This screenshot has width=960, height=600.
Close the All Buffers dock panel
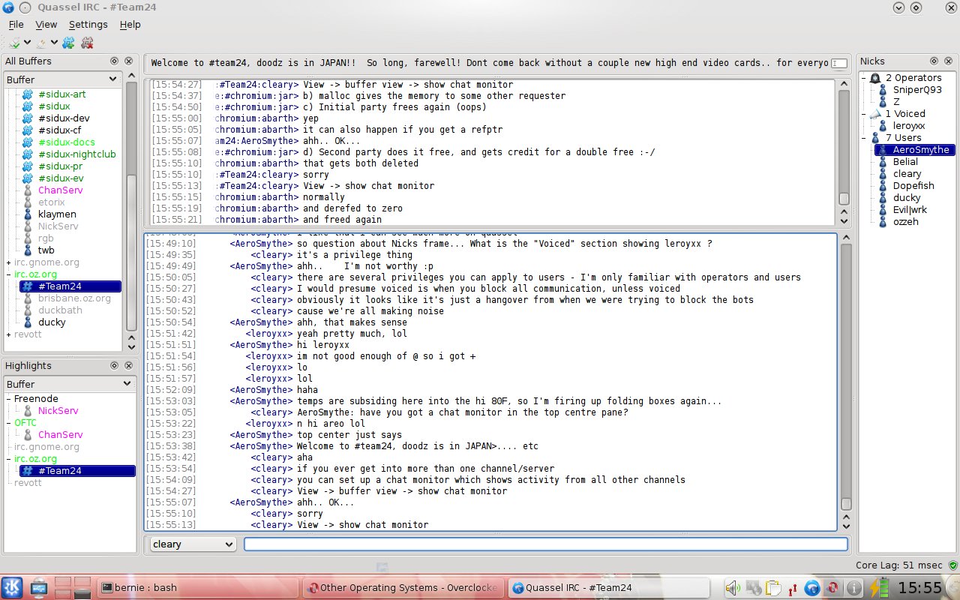[x=128, y=61]
